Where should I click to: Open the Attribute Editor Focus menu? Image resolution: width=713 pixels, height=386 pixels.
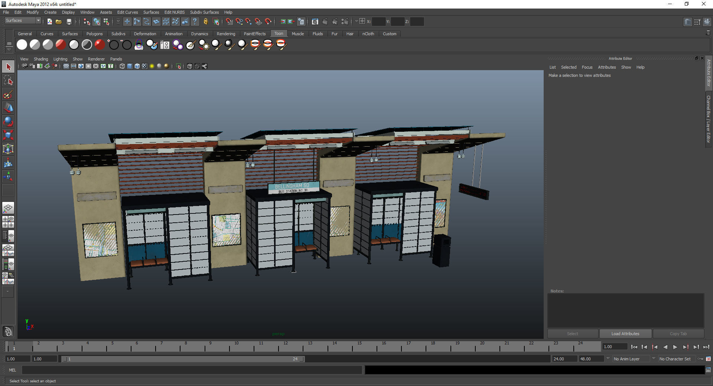tap(587, 67)
